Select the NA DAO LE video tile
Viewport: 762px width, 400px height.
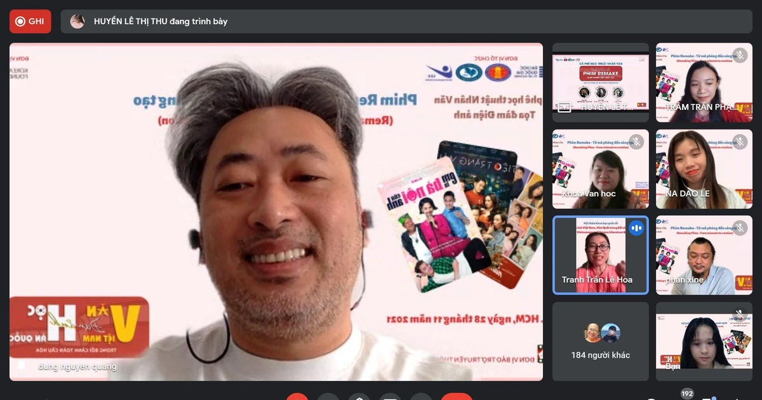[704, 169]
